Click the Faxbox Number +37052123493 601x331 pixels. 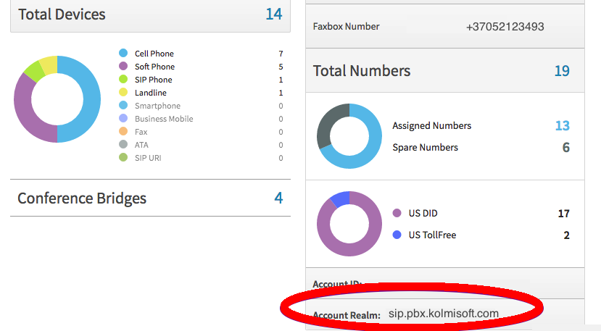(505, 27)
